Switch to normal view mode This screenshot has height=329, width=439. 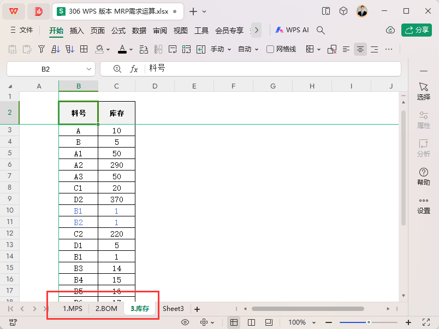pos(234,322)
